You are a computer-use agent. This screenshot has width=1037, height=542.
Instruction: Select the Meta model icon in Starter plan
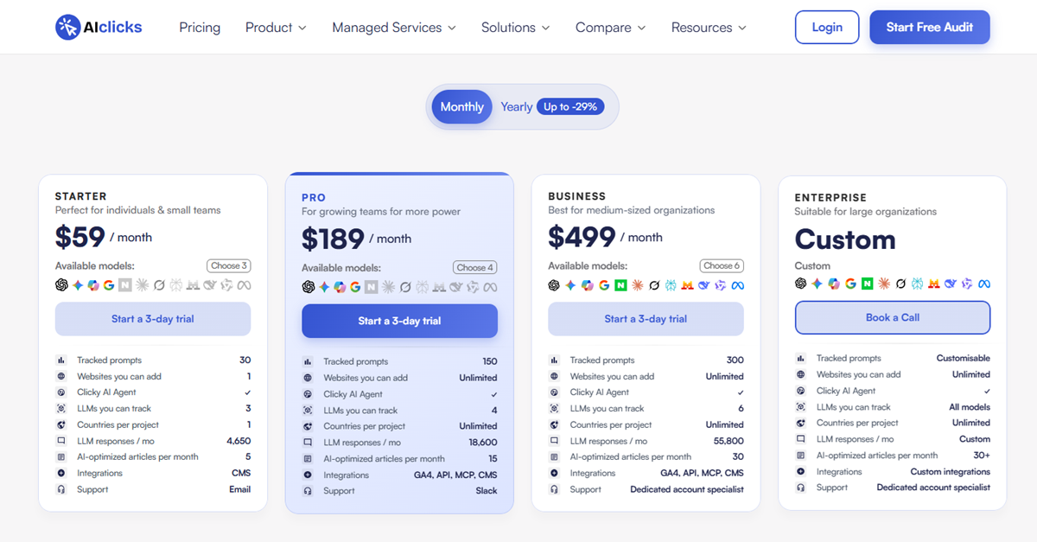click(x=244, y=285)
